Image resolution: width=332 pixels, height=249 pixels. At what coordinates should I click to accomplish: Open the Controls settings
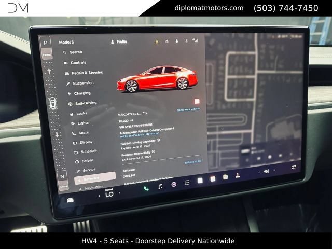click(x=75, y=63)
